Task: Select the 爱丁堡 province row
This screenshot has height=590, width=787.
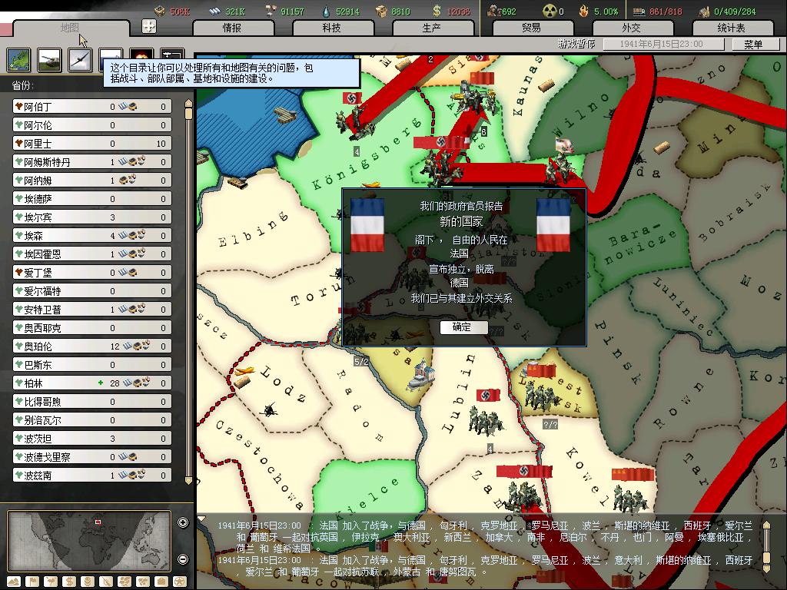Action: coord(92,273)
